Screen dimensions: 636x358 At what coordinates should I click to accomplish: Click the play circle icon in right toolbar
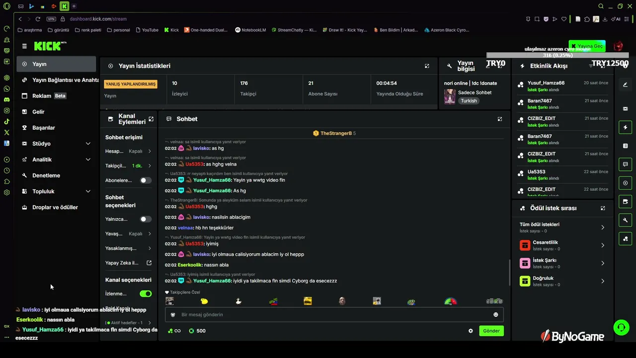coord(625,183)
